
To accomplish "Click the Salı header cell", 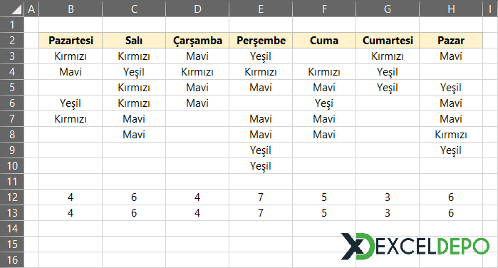I will [x=134, y=41].
